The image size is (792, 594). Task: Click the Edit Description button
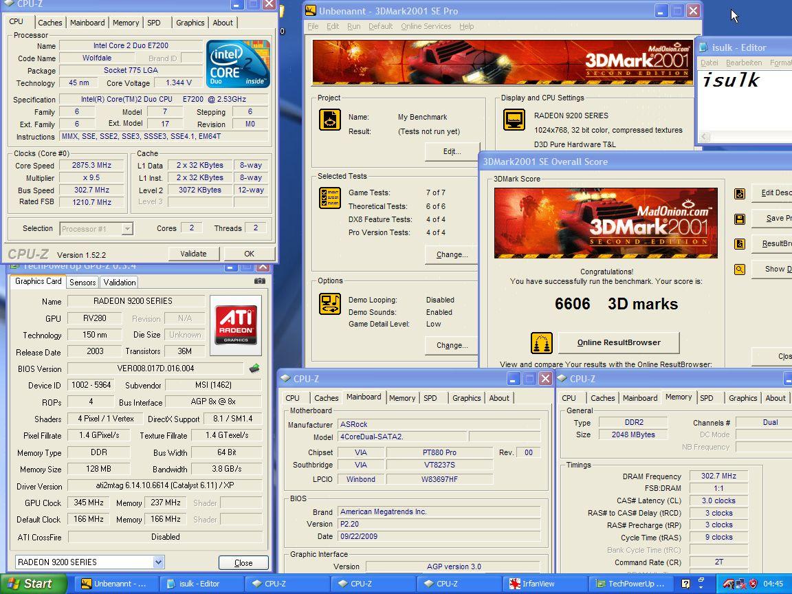point(772,193)
